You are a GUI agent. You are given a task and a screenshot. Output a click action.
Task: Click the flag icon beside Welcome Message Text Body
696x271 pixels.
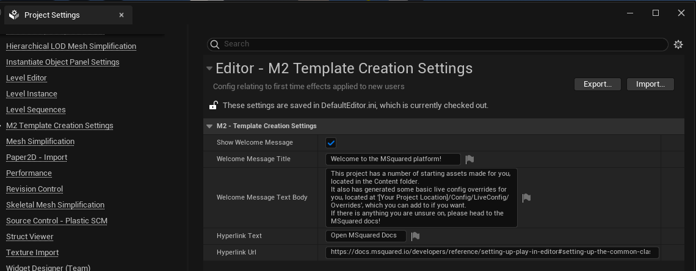point(526,198)
